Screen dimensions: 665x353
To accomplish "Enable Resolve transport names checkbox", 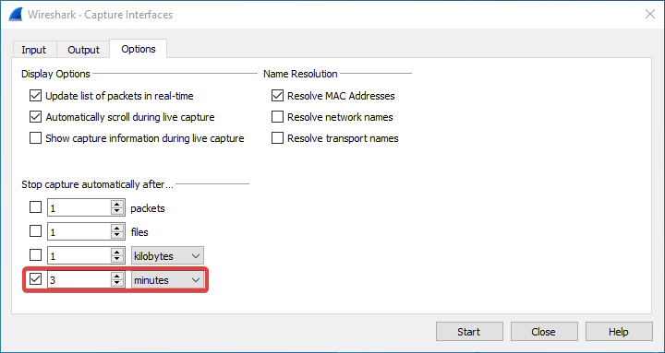I will point(277,138).
